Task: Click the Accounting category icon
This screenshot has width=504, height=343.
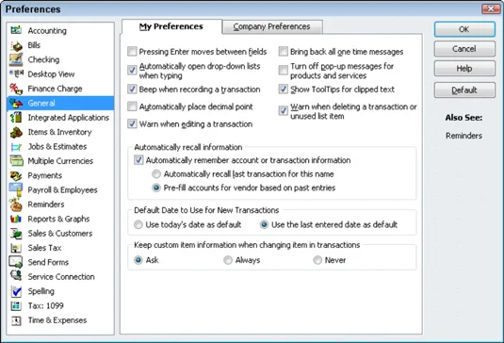Action: tap(16, 30)
